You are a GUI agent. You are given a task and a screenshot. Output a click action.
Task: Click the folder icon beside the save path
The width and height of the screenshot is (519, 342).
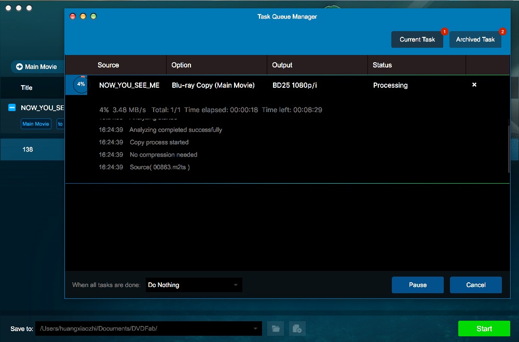276,329
